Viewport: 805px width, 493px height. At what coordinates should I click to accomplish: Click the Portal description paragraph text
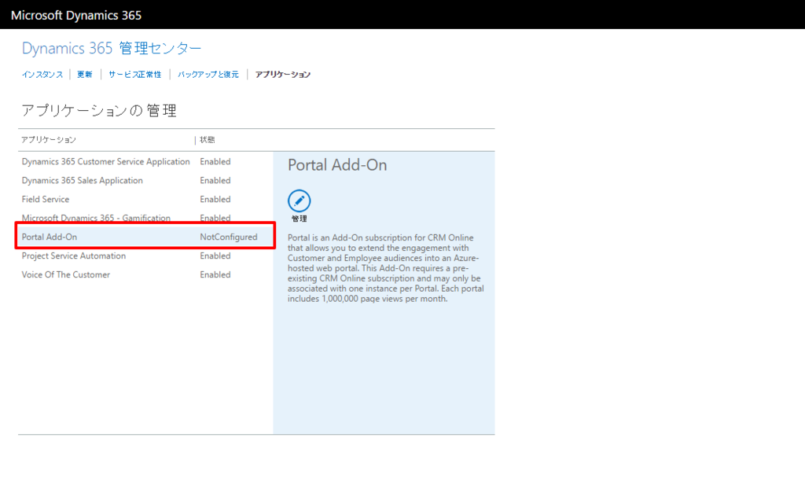pyautogui.click(x=385, y=268)
